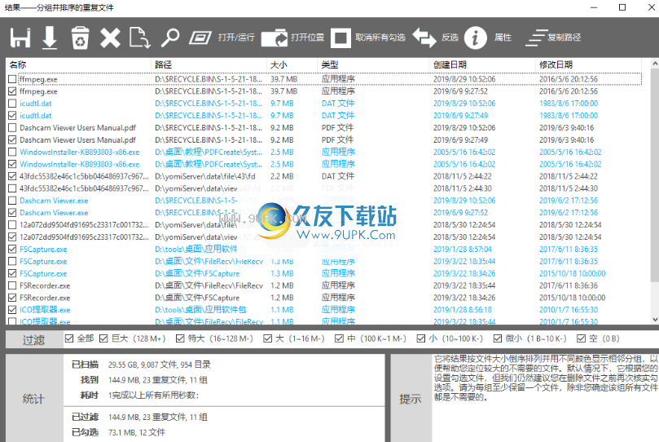The width and height of the screenshot is (659, 442).
Task: Click the magnifier search icon
Action: tap(170, 38)
